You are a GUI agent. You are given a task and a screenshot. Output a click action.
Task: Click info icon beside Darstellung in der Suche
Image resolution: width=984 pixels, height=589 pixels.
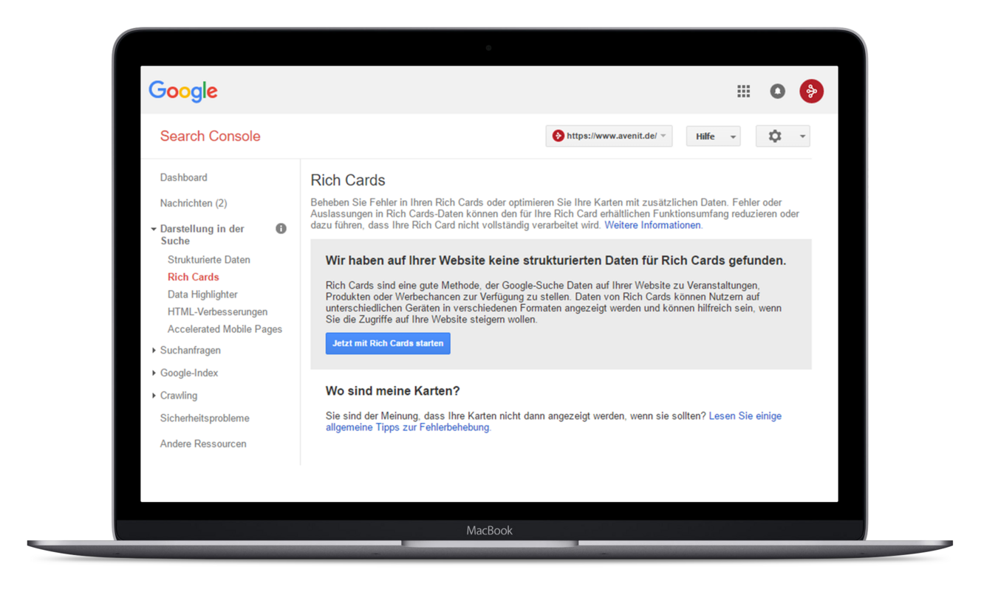pos(281,229)
